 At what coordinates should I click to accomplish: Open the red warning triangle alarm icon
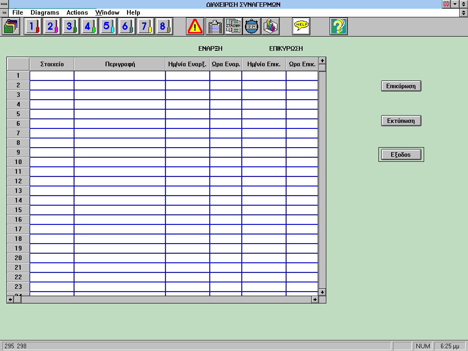[195, 27]
